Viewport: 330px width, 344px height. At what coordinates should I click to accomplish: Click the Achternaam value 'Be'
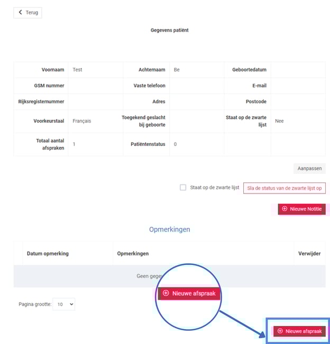(x=177, y=69)
